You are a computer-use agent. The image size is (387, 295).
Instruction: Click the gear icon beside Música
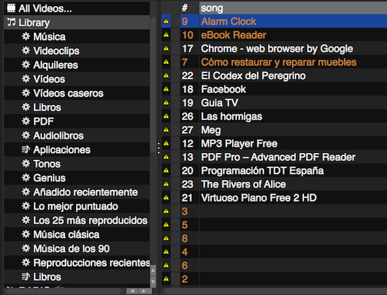26,36
